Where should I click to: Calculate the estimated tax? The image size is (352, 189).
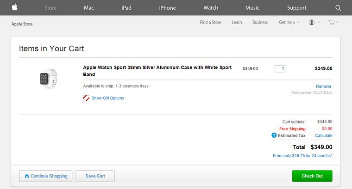(x=323, y=135)
